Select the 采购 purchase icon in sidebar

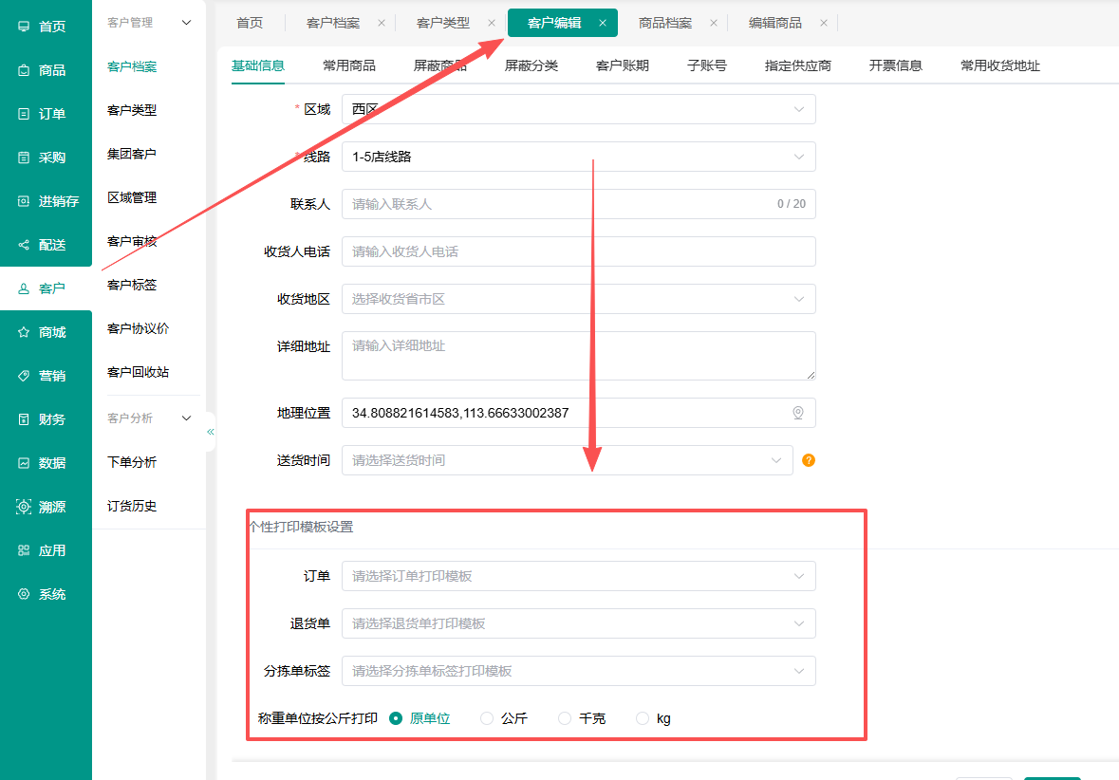[x=24, y=158]
